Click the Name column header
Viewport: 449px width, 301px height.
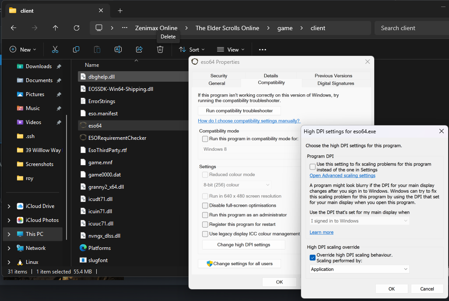[x=91, y=65]
